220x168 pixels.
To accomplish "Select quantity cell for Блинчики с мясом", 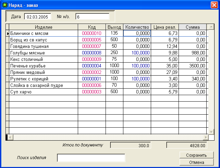I will pyautogui.click(x=137, y=34).
